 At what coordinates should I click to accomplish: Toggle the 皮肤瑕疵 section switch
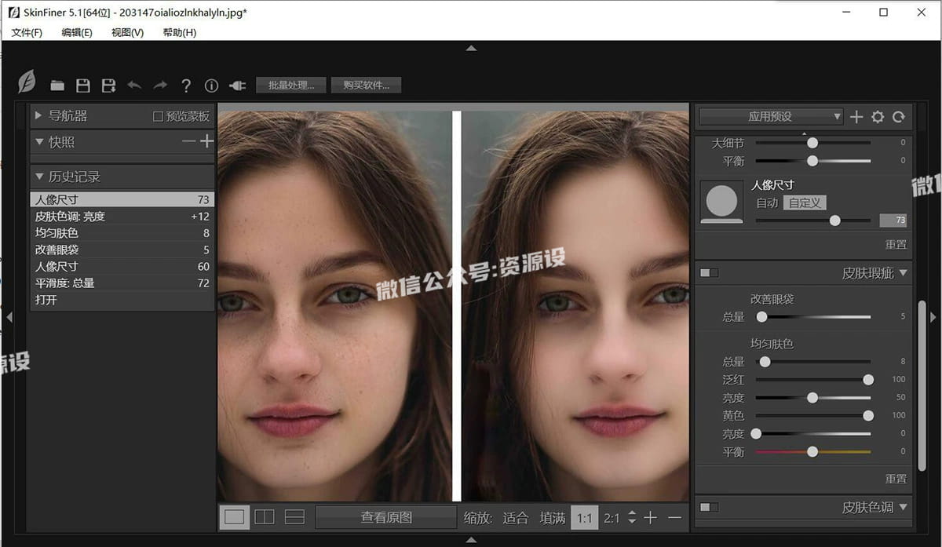pos(709,273)
